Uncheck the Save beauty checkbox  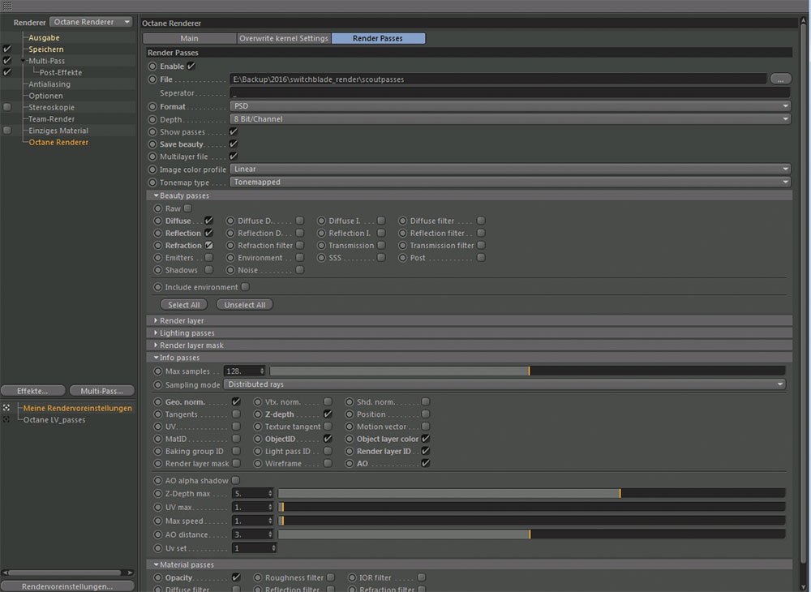(234, 144)
